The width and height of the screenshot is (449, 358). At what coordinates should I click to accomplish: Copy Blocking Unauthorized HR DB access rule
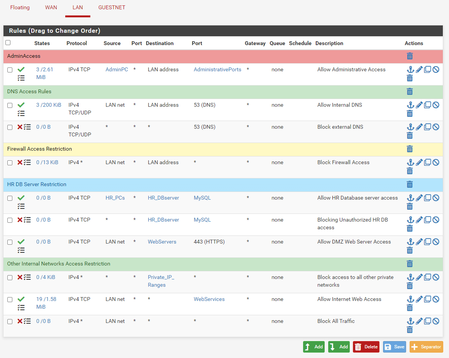coord(427,220)
